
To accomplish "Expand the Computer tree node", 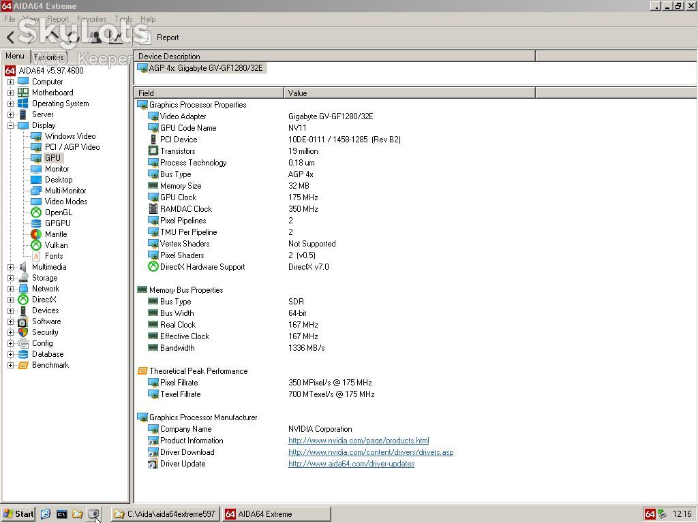I will [11, 82].
